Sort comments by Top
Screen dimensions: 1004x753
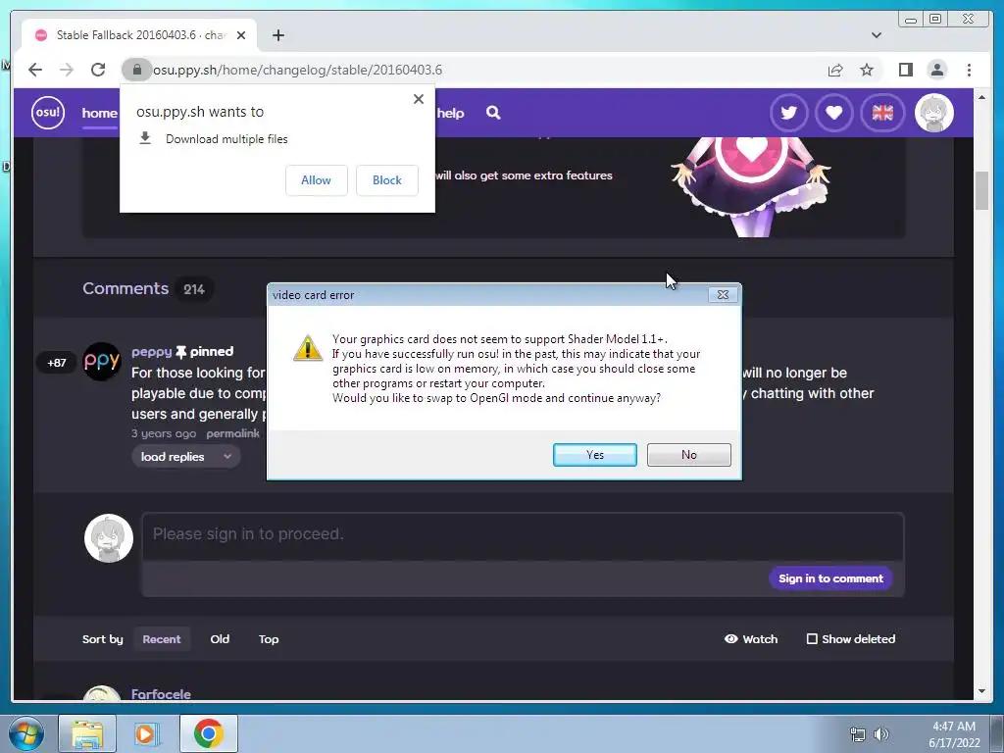pyautogui.click(x=269, y=639)
